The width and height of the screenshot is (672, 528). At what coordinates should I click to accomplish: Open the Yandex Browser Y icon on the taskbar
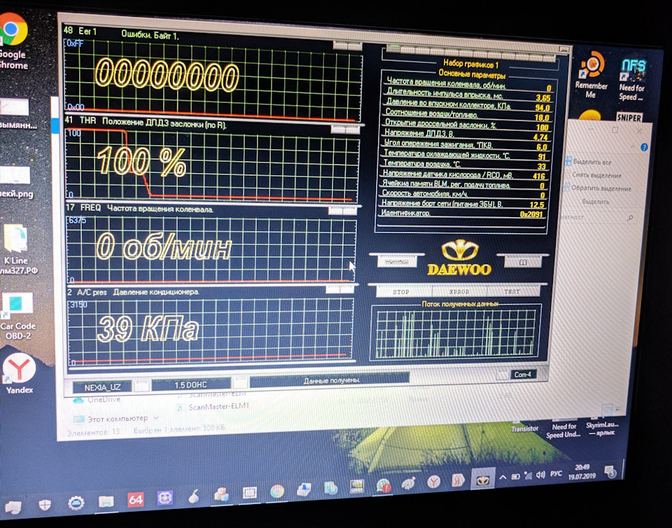[434, 482]
